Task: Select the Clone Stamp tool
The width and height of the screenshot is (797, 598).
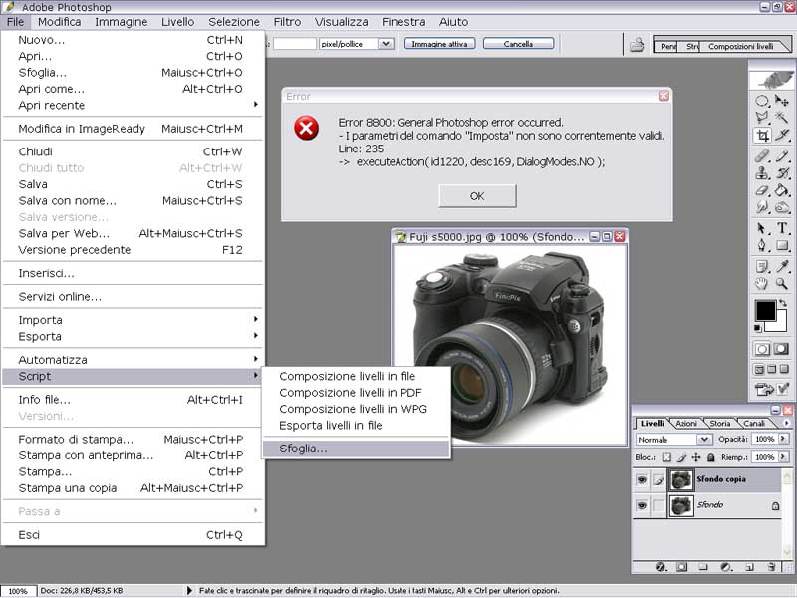Action: point(762,173)
